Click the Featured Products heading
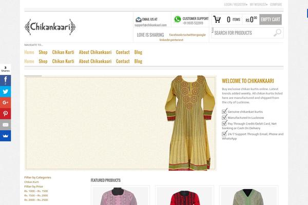The image size is (308, 205). tap(105, 180)
